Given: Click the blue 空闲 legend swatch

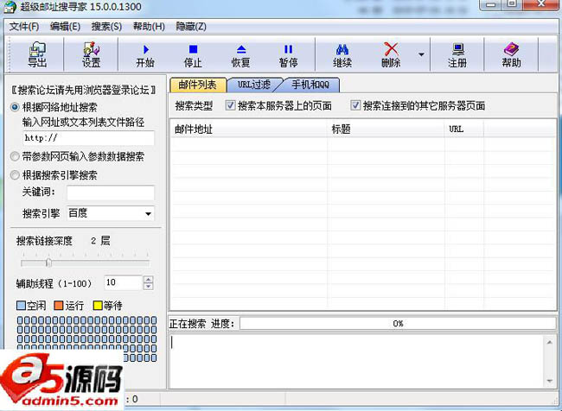Looking at the screenshot, I should coord(21,306).
